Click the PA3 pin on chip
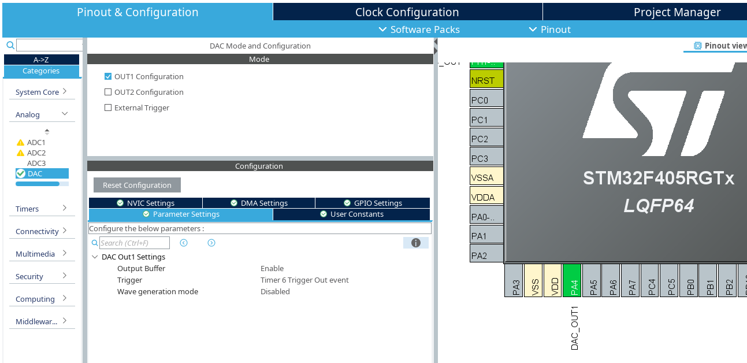 [x=514, y=281]
